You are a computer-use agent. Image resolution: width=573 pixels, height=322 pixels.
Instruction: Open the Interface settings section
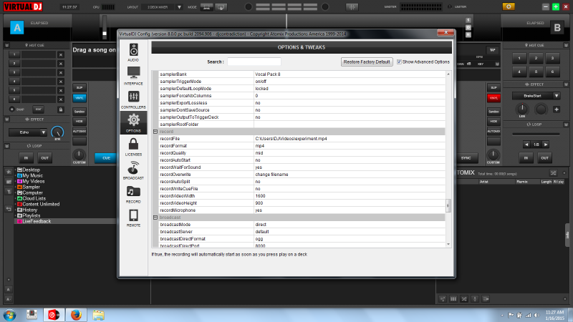[133, 75]
